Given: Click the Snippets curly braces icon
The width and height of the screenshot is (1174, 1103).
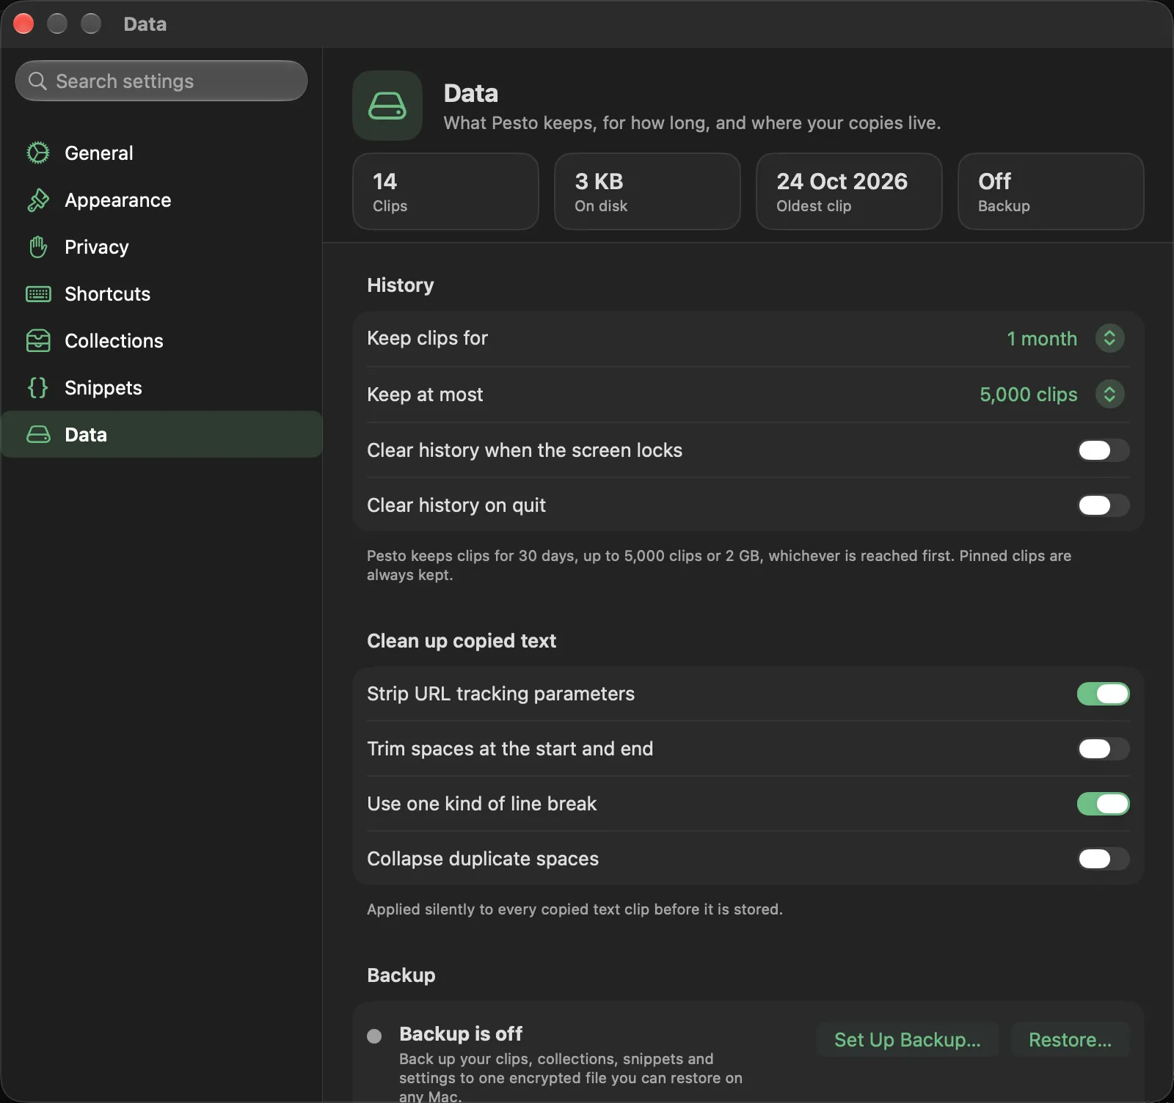Looking at the screenshot, I should pyautogui.click(x=38, y=387).
